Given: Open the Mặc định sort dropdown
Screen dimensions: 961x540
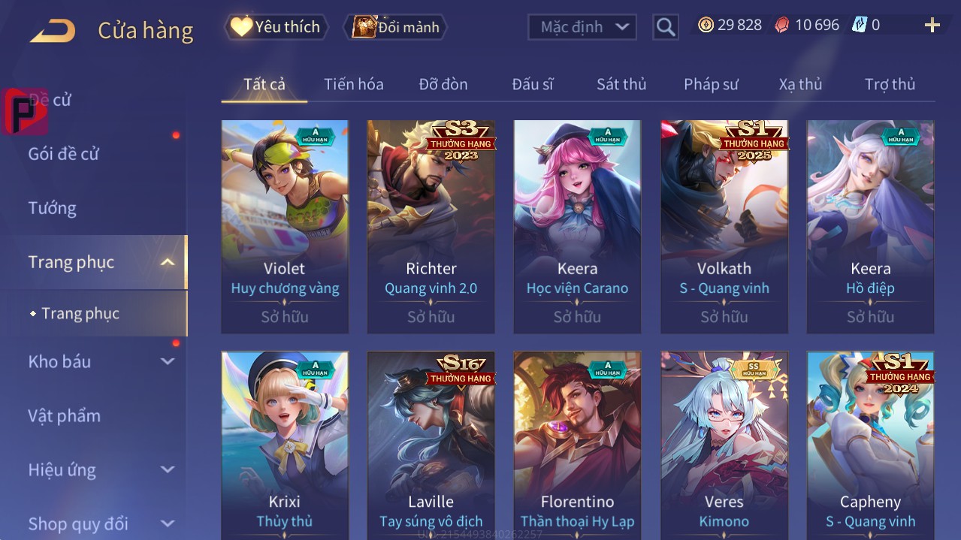Looking at the screenshot, I should (582, 27).
